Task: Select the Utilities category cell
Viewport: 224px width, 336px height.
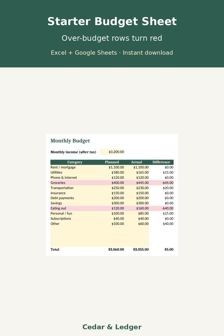Action: pyautogui.click(x=75, y=172)
